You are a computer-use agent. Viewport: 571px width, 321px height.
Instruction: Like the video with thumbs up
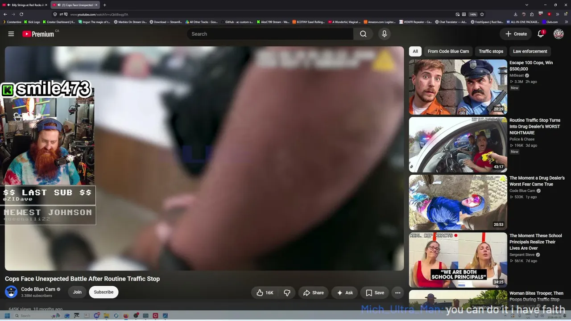[265, 293]
